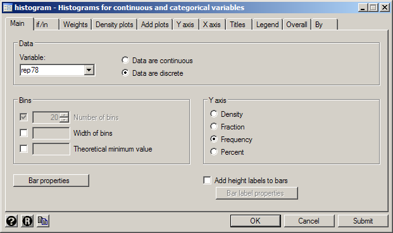Click the Submit button
This screenshot has width=393, height=233.
coord(363,221)
